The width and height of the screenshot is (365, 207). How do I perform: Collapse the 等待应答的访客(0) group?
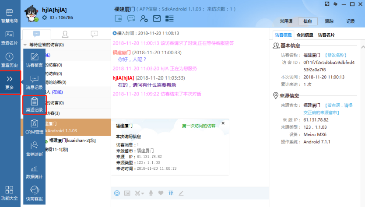coord(25,45)
